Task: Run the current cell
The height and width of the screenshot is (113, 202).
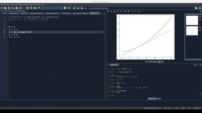Action: click(x=28, y=8)
